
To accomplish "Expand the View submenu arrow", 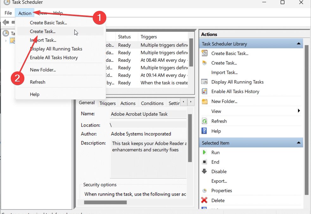I will pos(299,111).
